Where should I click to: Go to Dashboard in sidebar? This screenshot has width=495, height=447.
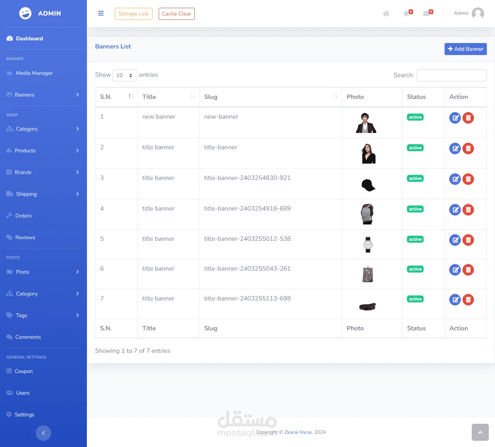[25, 38]
